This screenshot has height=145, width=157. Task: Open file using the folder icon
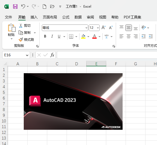point(52,7)
